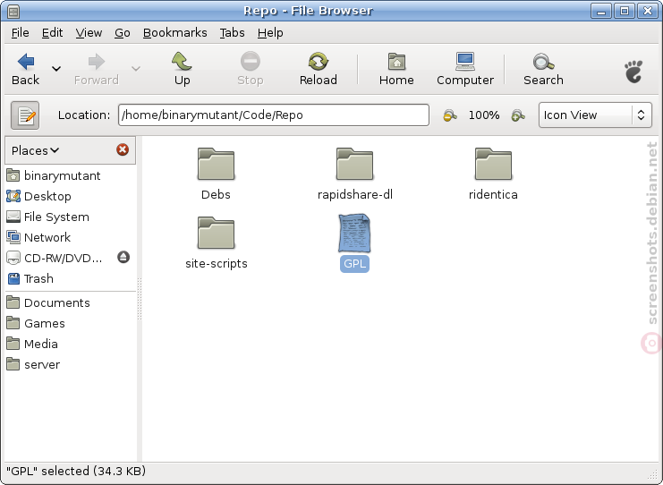This screenshot has height=485, width=663.
Task: Open the Media bookmark
Action: tap(70, 344)
